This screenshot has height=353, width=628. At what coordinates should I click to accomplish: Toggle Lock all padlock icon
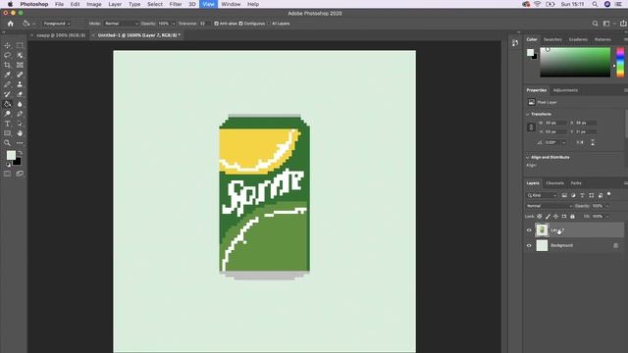click(572, 217)
